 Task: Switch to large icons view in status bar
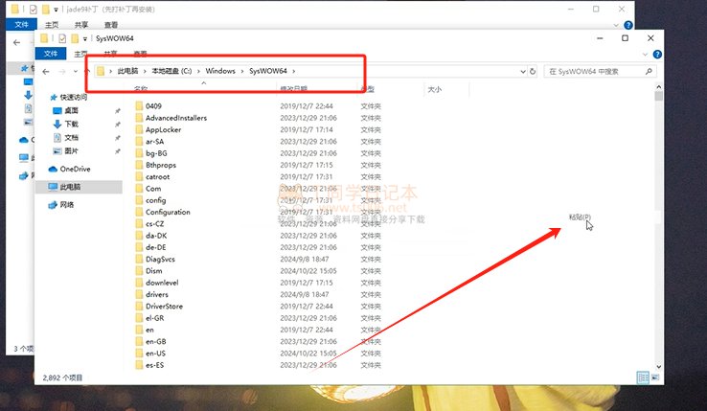(x=655, y=378)
